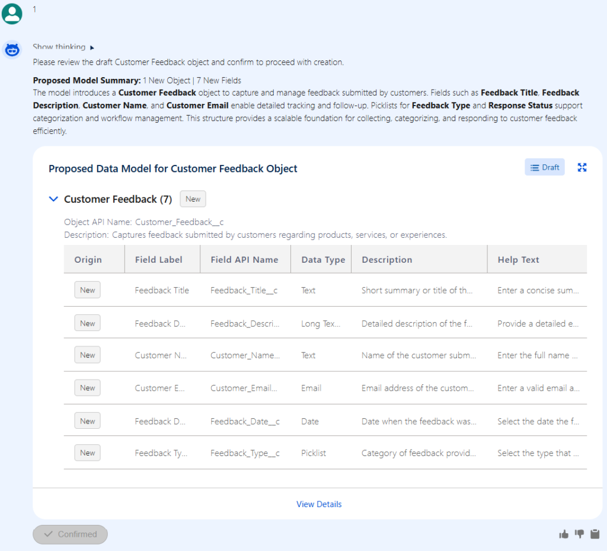Select the Feedback_Descri... API name cell
Screen dimensions: 607x551
245,324
